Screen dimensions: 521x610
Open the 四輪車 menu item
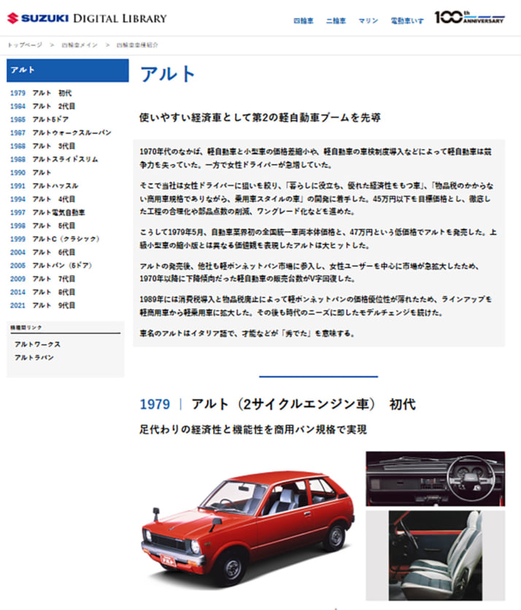304,21
